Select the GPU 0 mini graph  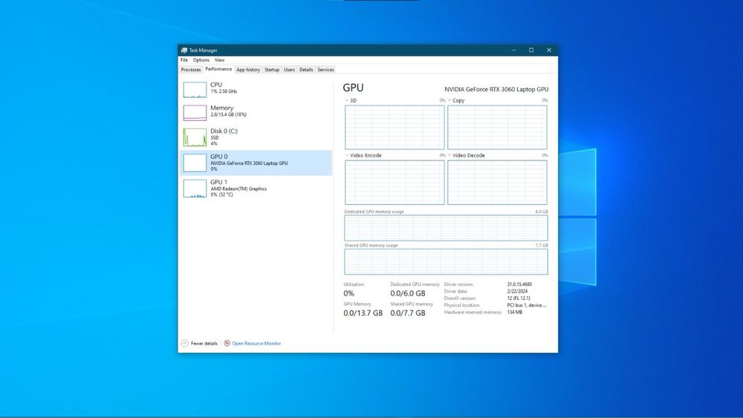pyautogui.click(x=195, y=163)
